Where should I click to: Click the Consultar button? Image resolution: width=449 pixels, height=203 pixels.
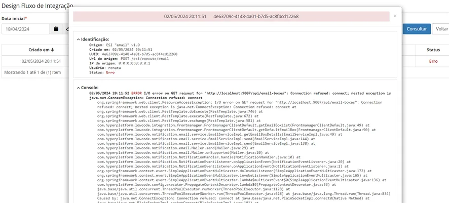coord(417,29)
